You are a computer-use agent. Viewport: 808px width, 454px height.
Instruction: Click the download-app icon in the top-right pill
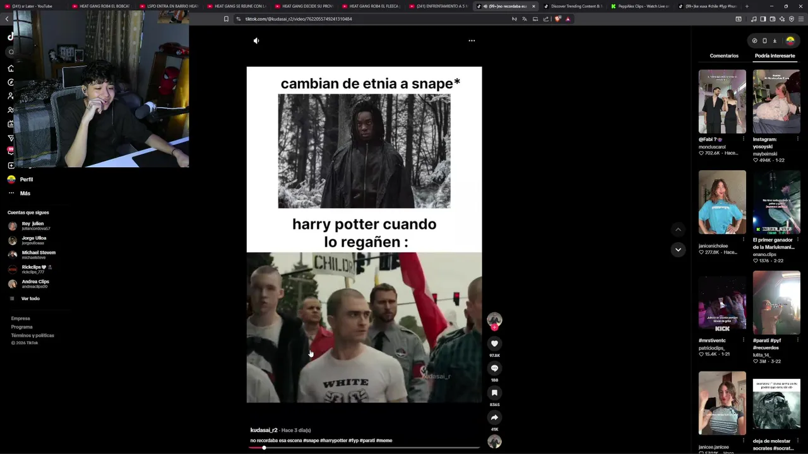775,40
